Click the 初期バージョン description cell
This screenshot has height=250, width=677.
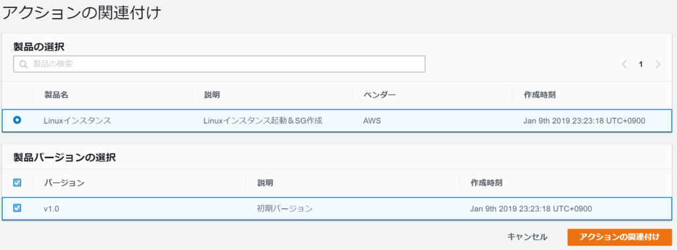[x=284, y=208]
